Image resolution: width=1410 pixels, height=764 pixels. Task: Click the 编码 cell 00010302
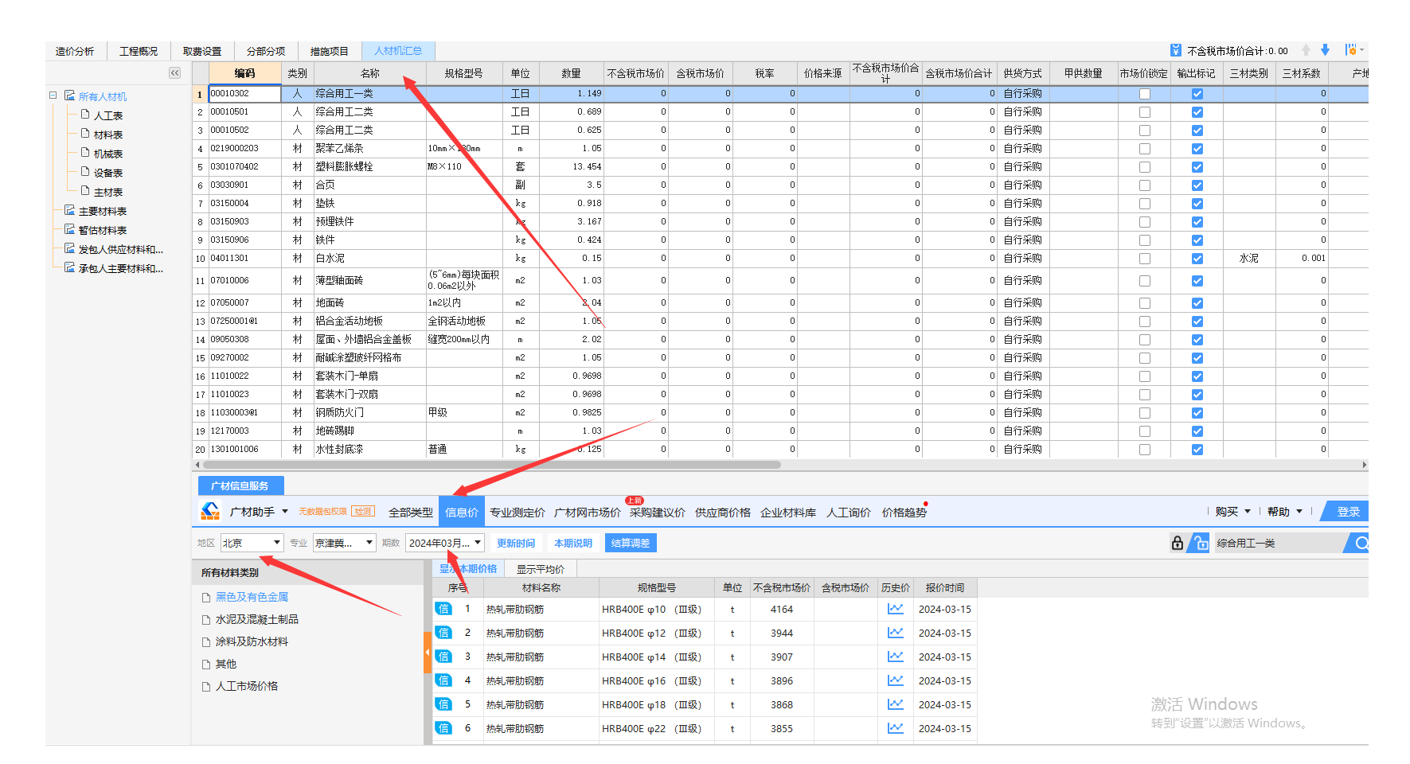245,94
